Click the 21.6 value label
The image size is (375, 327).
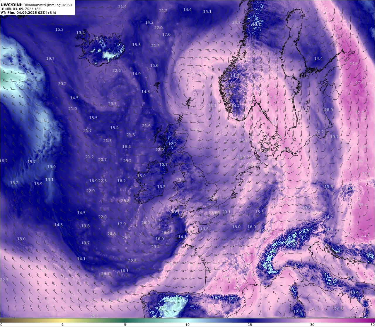click(x=146, y=126)
